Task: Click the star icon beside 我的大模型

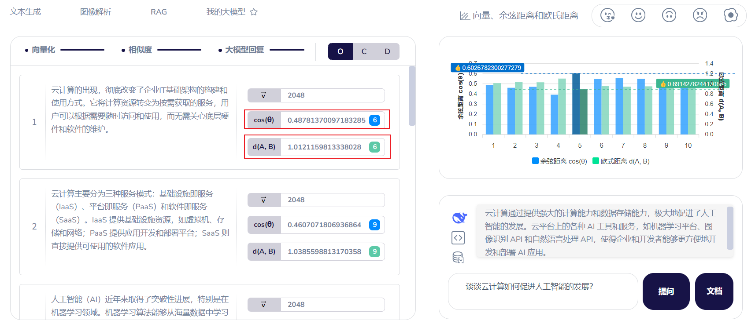Action: 254,12
